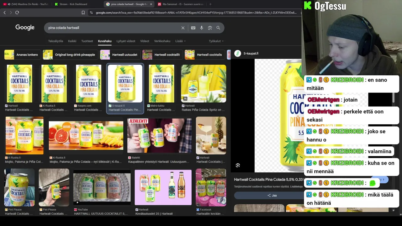Viewport: 402px width, 226px height.
Task: Select the Hartwall cocktails chip
Action: tap(204, 55)
